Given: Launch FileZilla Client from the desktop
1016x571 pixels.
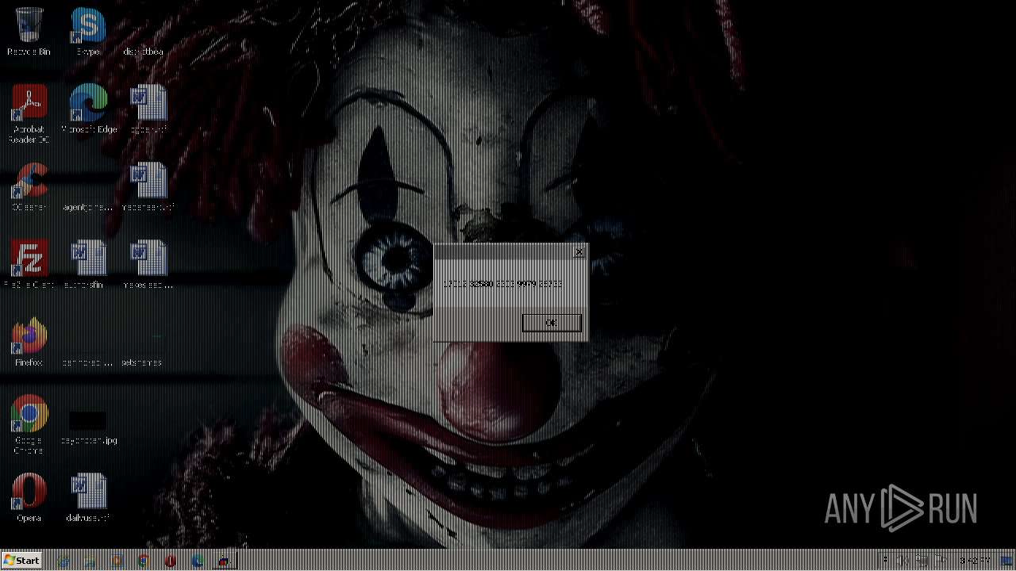Looking at the screenshot, I should click(29, 265).
